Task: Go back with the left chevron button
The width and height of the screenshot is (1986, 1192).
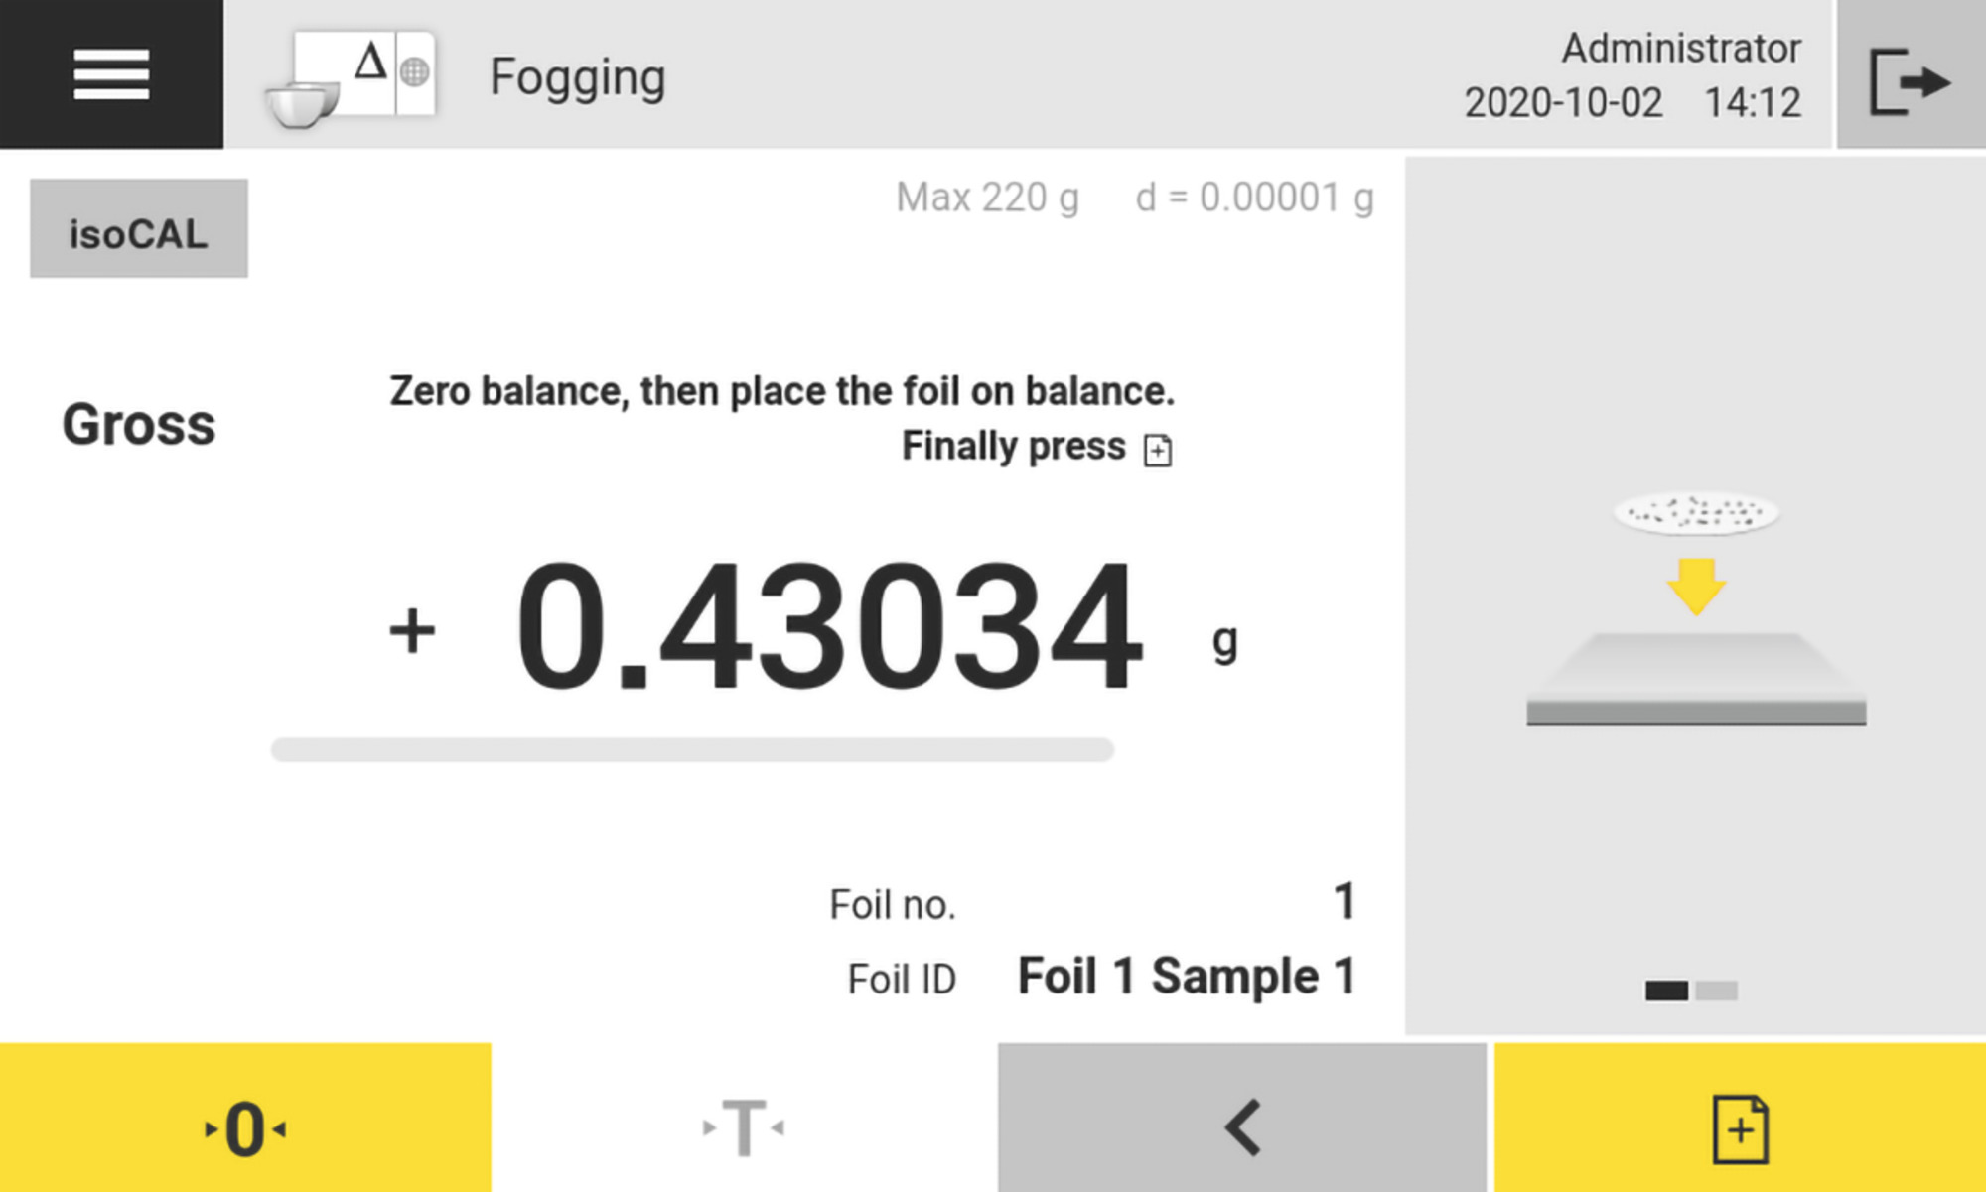Action: 1241,1127
